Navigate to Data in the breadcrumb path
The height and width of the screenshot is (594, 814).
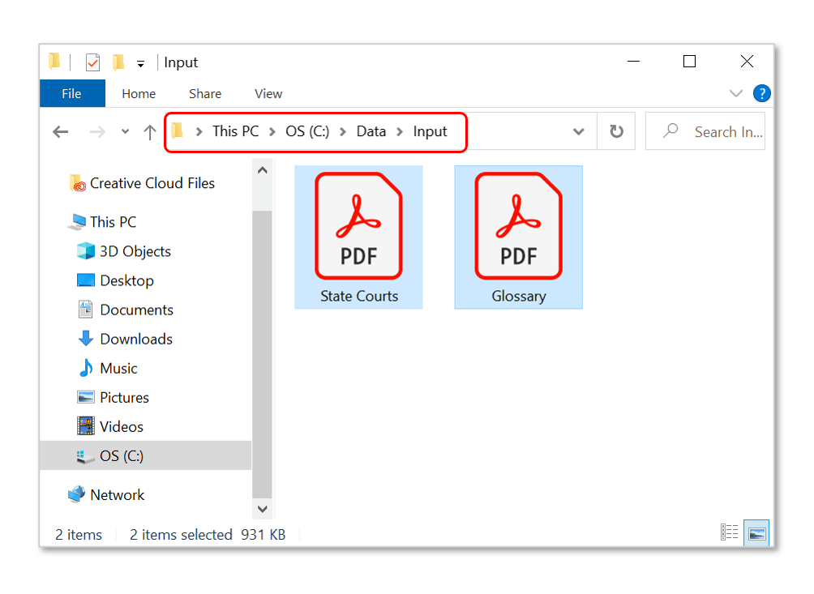click(371, 131)
